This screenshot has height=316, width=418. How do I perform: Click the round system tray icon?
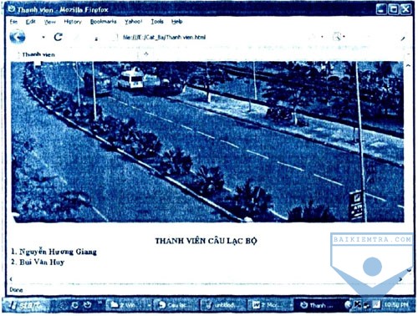coord(348,305)
